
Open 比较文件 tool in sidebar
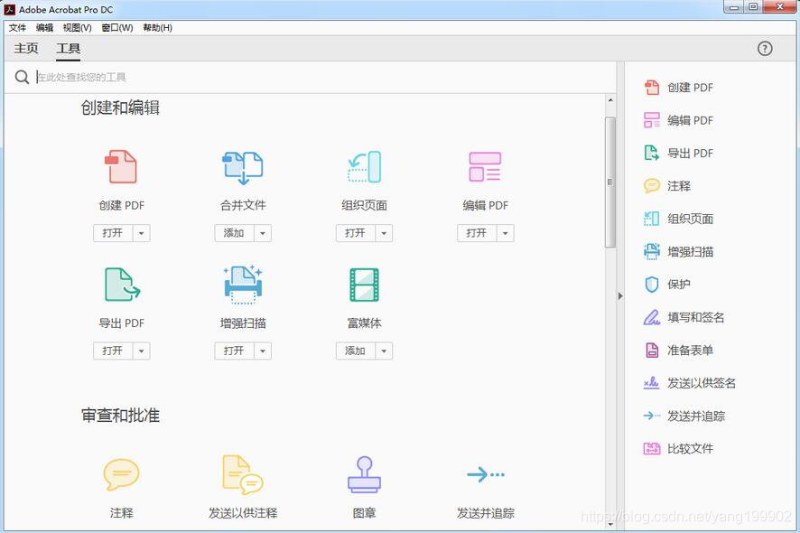coord(679,449)
